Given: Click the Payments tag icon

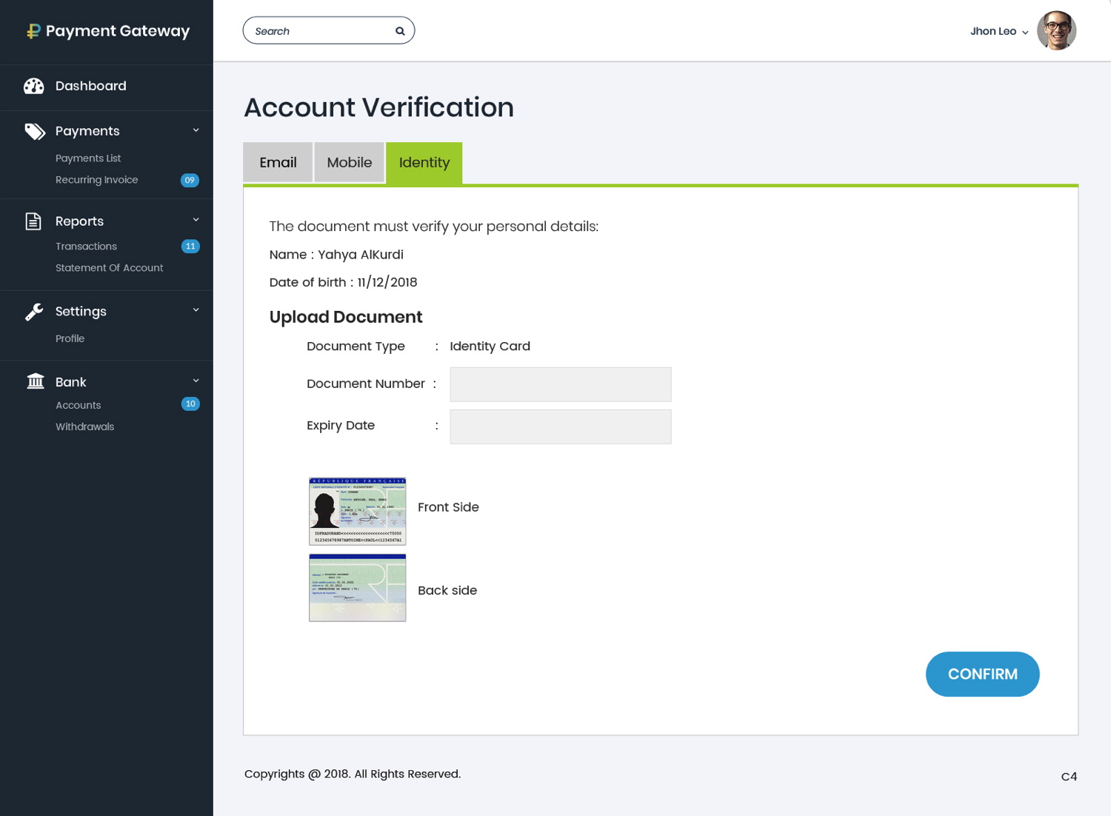Looking at the screenshot, I should point(35,131).
